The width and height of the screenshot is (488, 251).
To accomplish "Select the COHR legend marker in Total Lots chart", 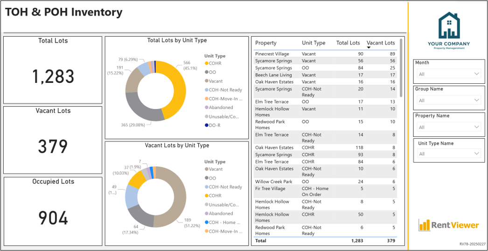I will coord(207,63).
